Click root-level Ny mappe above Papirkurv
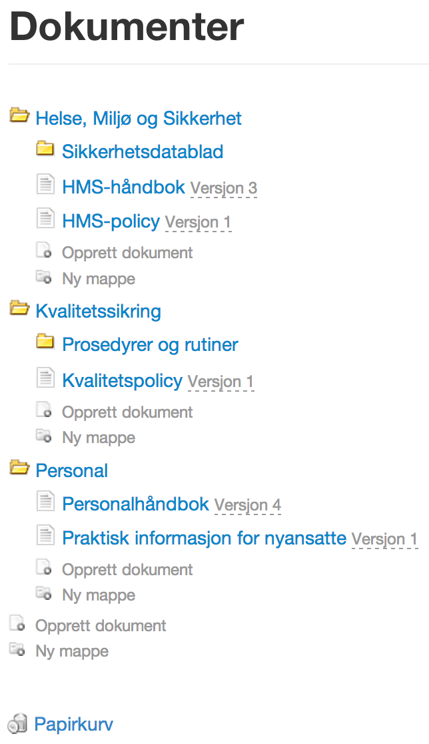 tap(71, 651)
